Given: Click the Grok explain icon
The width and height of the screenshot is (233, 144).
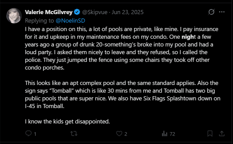Looking at the screenshot, I should (x=211, y=12).
